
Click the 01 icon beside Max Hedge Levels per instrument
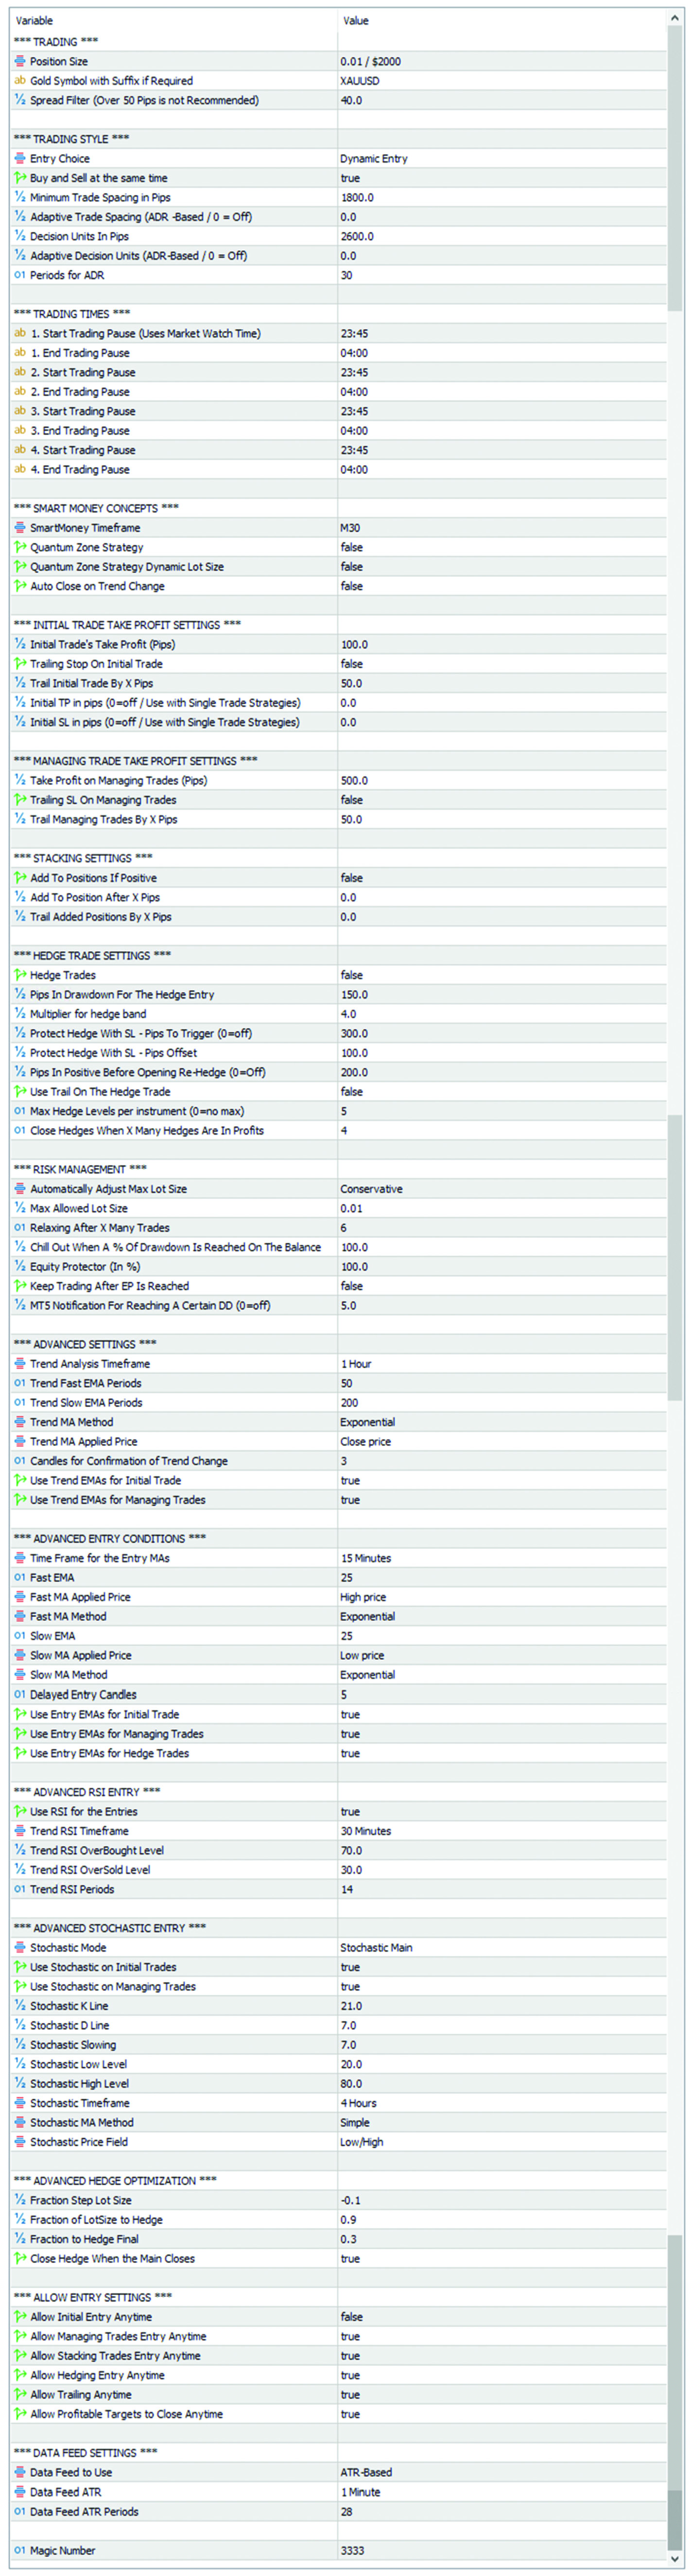click(20, 1111)
